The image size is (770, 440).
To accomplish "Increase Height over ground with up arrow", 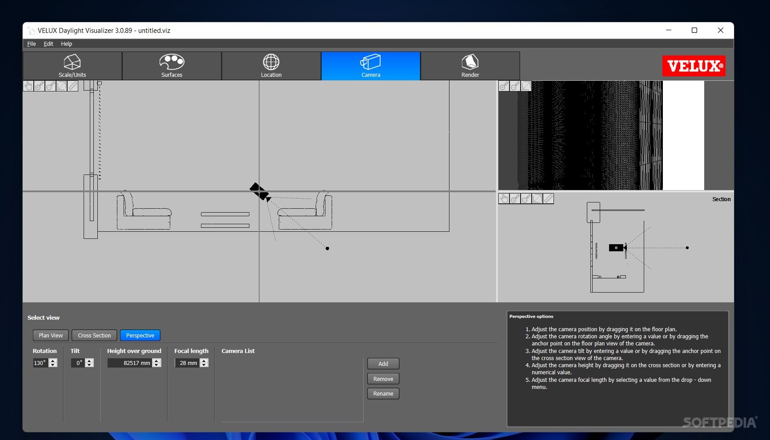I will tap(156, 361).
